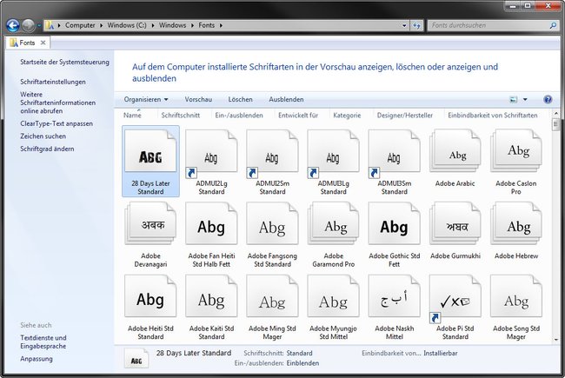Screen dimensions: 565x378
Task: Open Schriftgrad ändern link
Action: 47,149
